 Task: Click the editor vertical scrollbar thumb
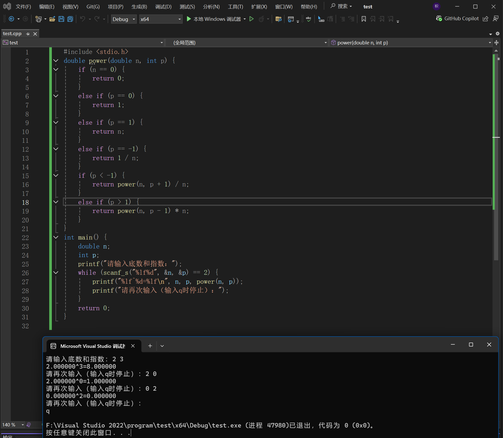[496, 158]
